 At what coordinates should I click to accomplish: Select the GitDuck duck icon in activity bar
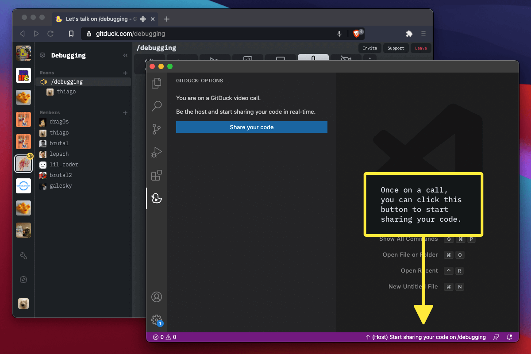click(x=157, y=198)
